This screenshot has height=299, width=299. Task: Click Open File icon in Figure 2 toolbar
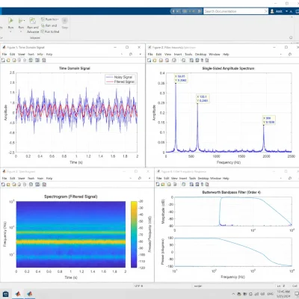click(155, 60)
